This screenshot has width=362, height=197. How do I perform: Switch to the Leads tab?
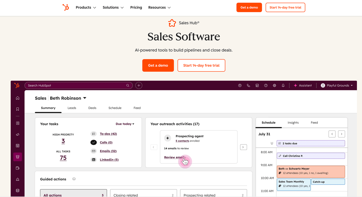[x=72, y=108]
